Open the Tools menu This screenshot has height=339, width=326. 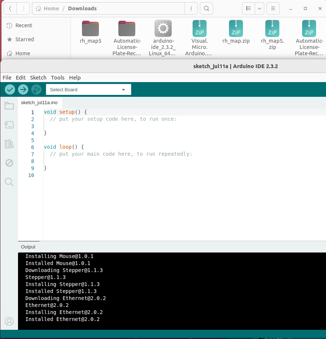[58, 78]
